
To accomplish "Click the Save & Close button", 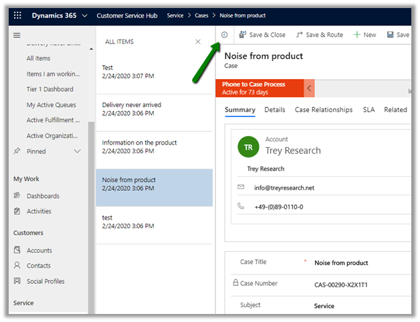I will coord(262,35).
